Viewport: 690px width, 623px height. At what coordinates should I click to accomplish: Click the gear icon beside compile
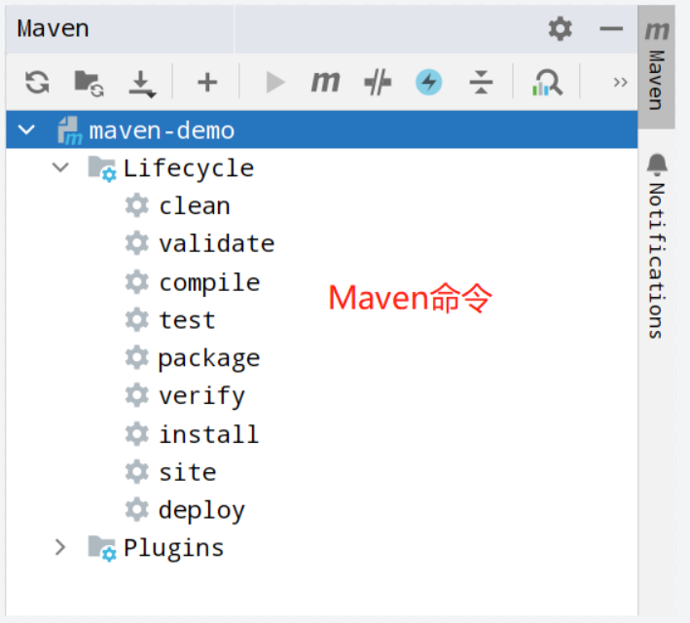click(x=137, y=281)
